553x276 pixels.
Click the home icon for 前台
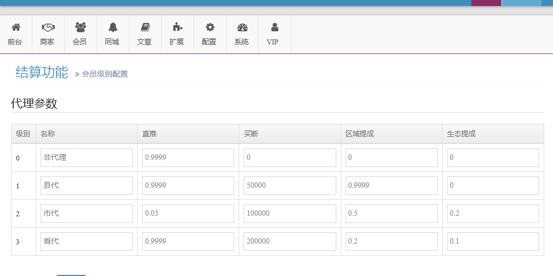(16, 27)
